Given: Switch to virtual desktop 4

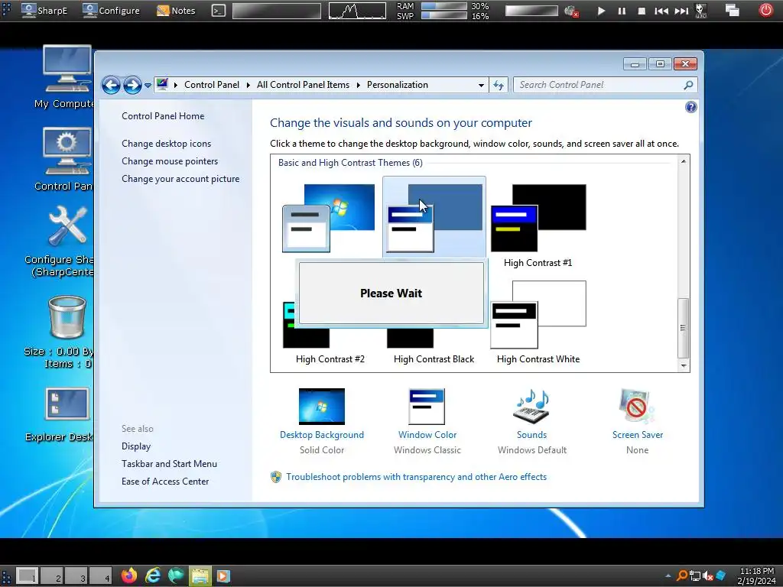Looking at the screenshot, I should coord(100,576).
